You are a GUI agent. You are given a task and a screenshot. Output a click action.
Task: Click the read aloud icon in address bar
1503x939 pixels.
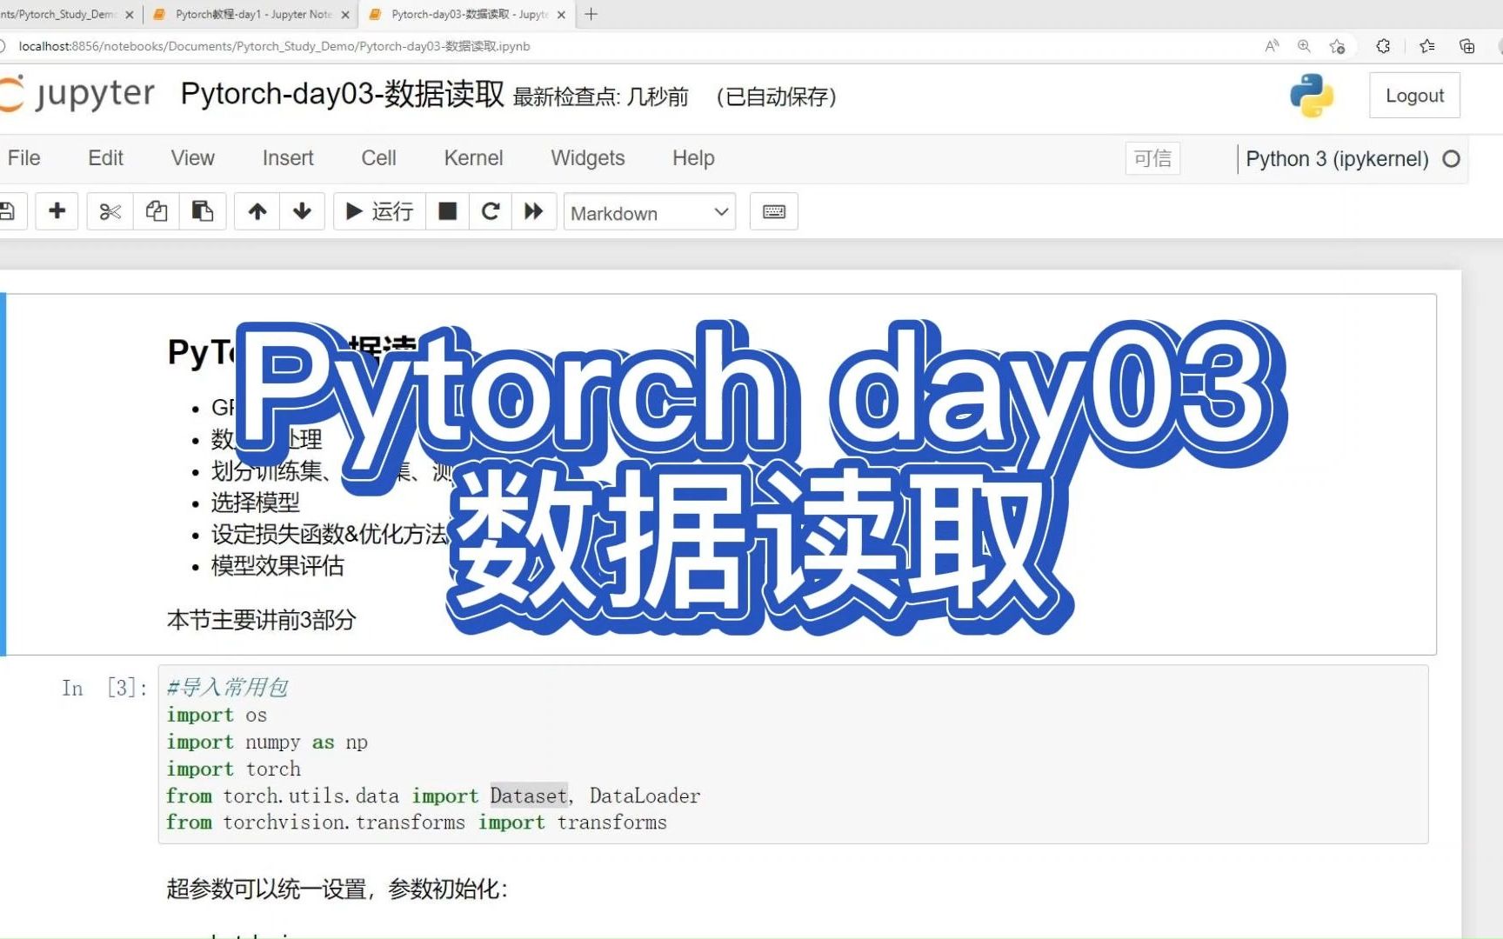(1272, 46)
